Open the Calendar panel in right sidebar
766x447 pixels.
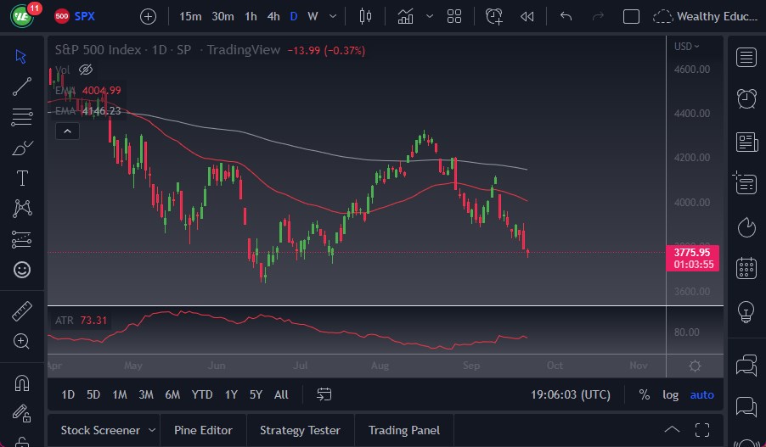[x=746, y=268]
